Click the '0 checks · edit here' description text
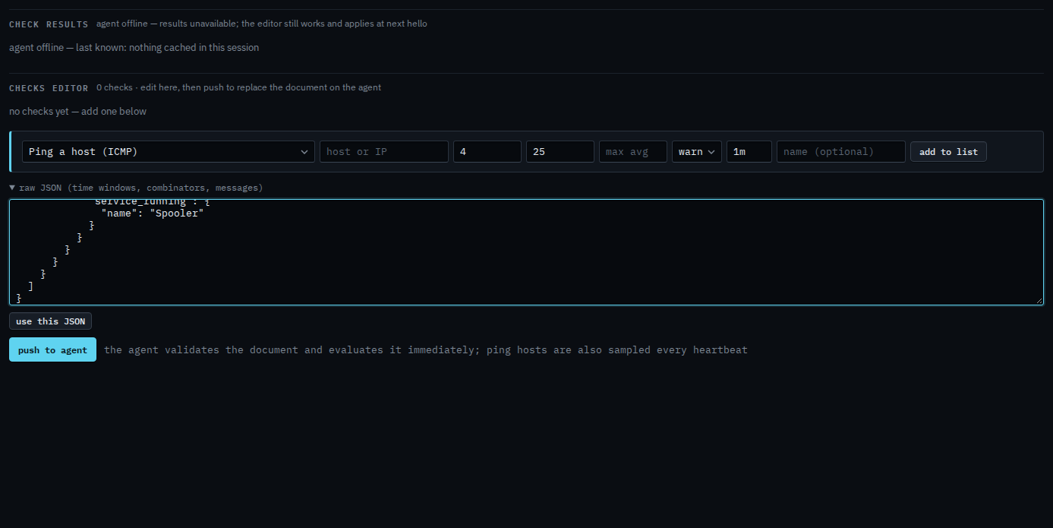This screenshot has height=528, width=1053. point(238,87)
